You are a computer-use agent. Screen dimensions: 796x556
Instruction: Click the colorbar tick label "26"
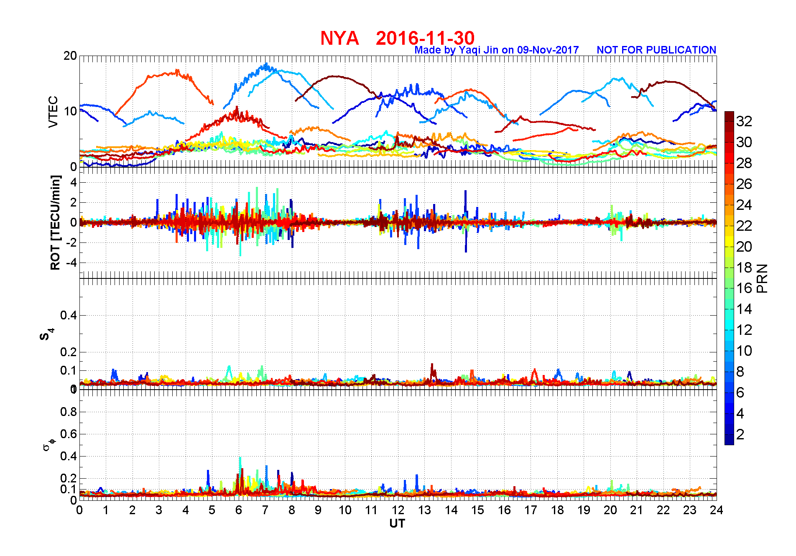click(x=744, y=184)
